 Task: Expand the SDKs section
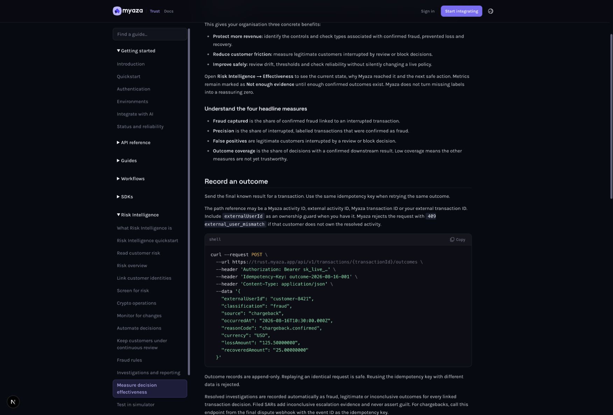[x=125, y=197]
